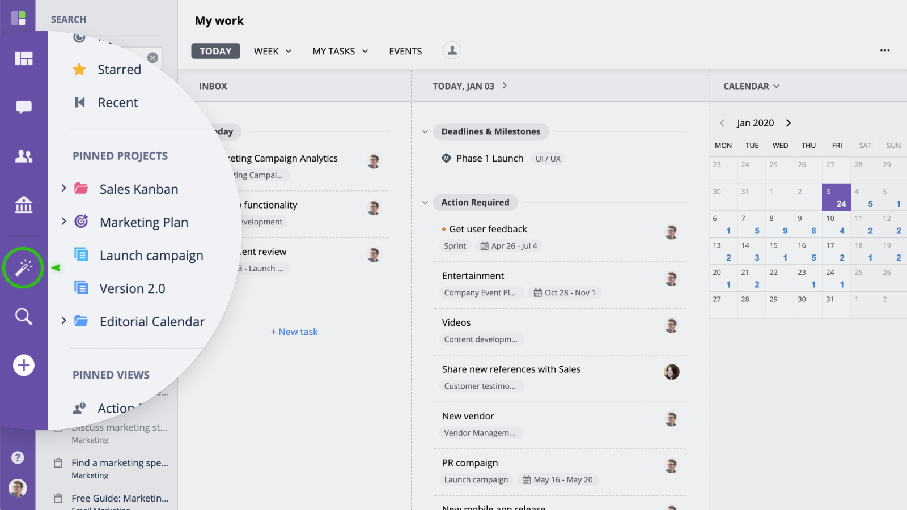The height and width of the screenshot is (510, 907).
Task: Open the WEEK dropdown
Action: point(273,51)
